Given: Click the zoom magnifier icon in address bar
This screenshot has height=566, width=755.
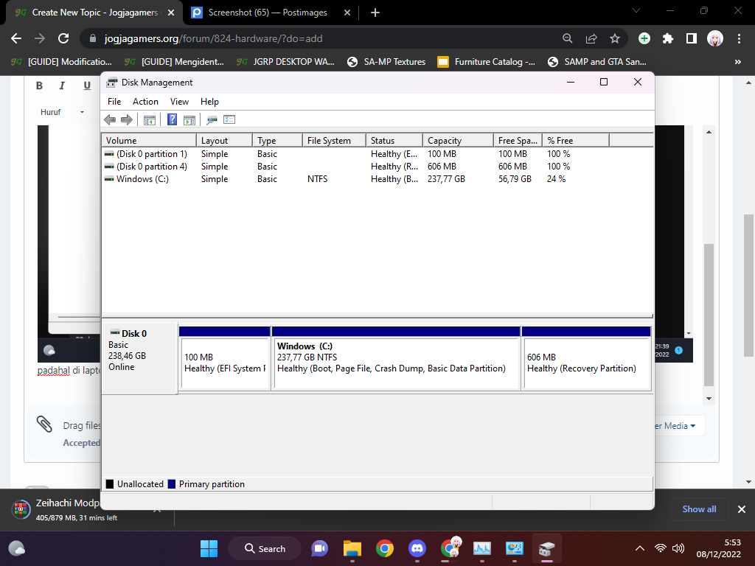Looking at the screenshot, I should click(568, 38).
